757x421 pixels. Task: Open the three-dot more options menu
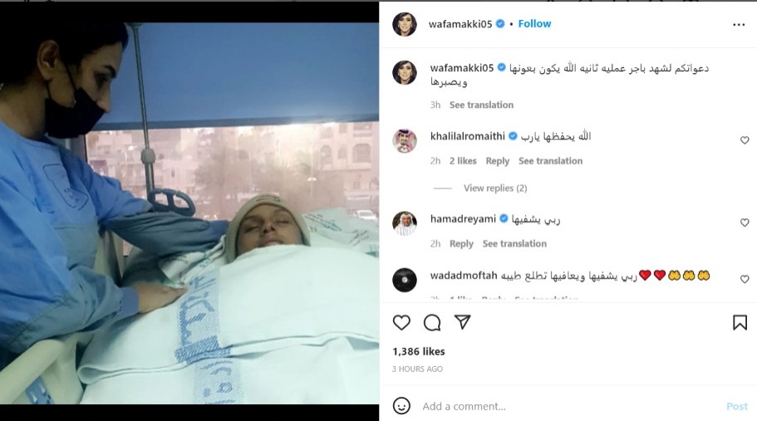pyautogui.click(x=739, y=25)
